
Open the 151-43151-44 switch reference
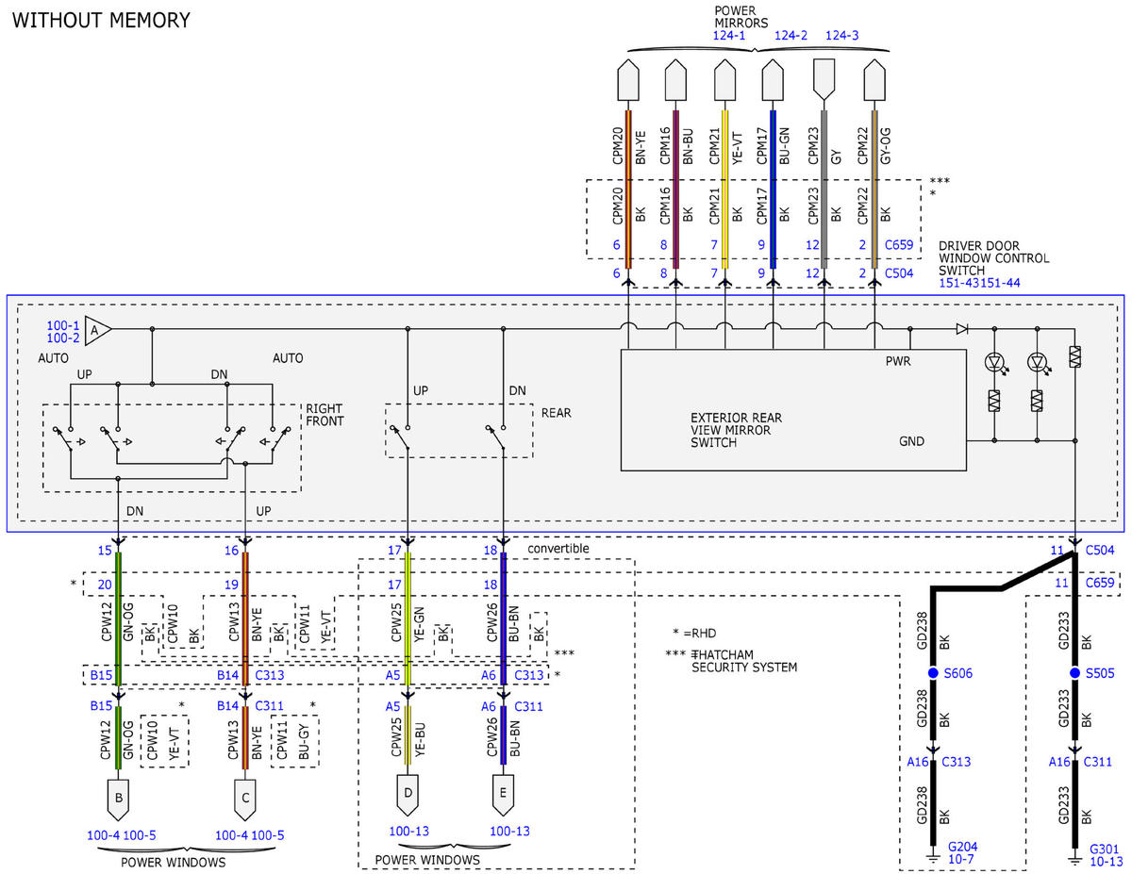pos(979,283)
